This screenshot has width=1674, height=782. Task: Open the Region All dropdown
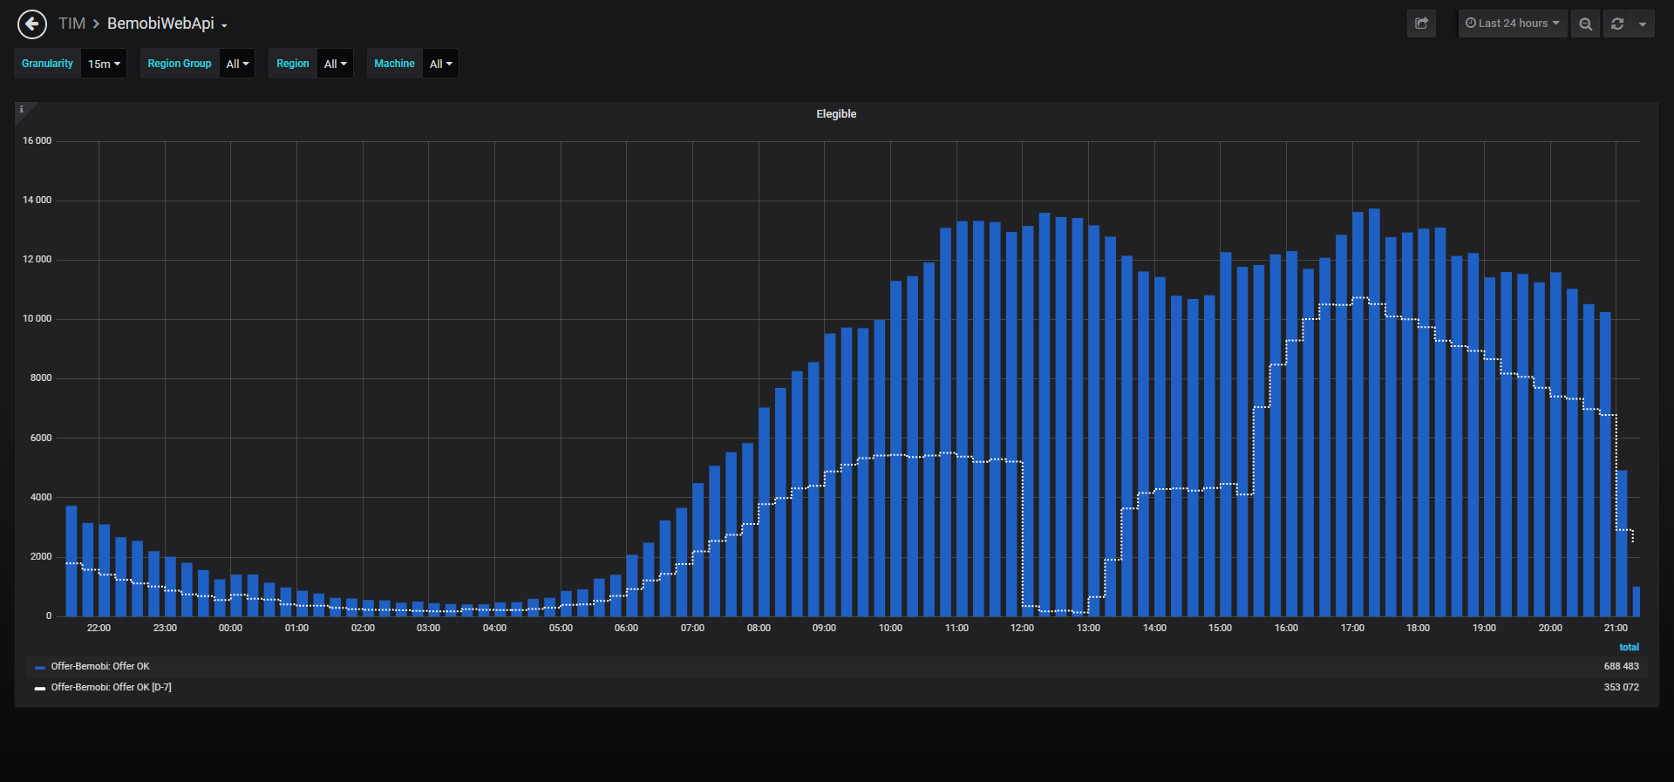(335, 64)
